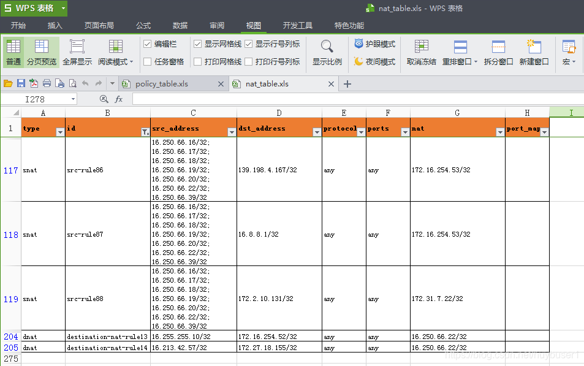Viewport: 584px width, 366px height.
Task: Open 显示比例 zoom magnifier
Action: [x=327, y=47]
